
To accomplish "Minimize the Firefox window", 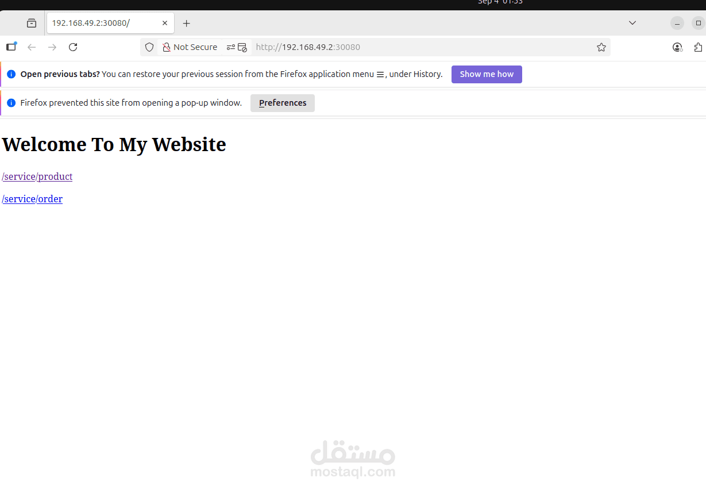I will (x=678, y=23).
